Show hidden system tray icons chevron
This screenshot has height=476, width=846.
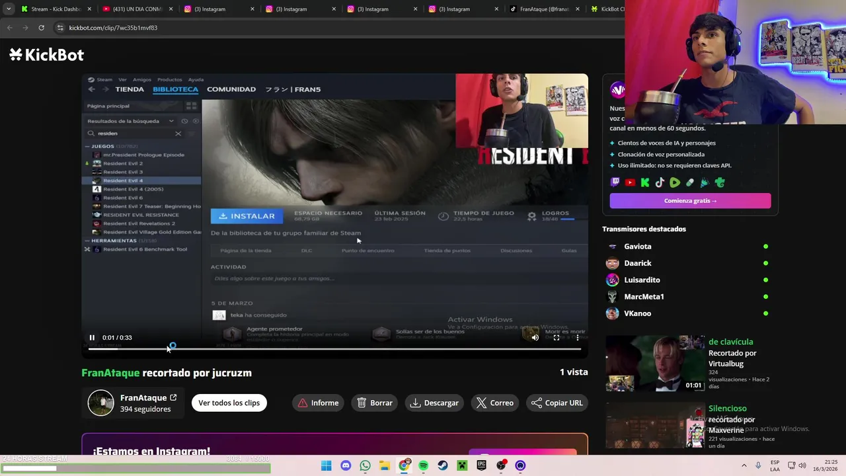(744, 465)
